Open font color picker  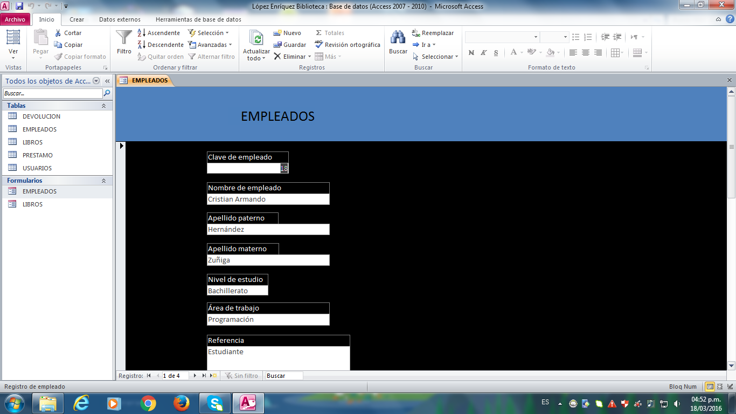pyautogui.click(x=516, y=53)
